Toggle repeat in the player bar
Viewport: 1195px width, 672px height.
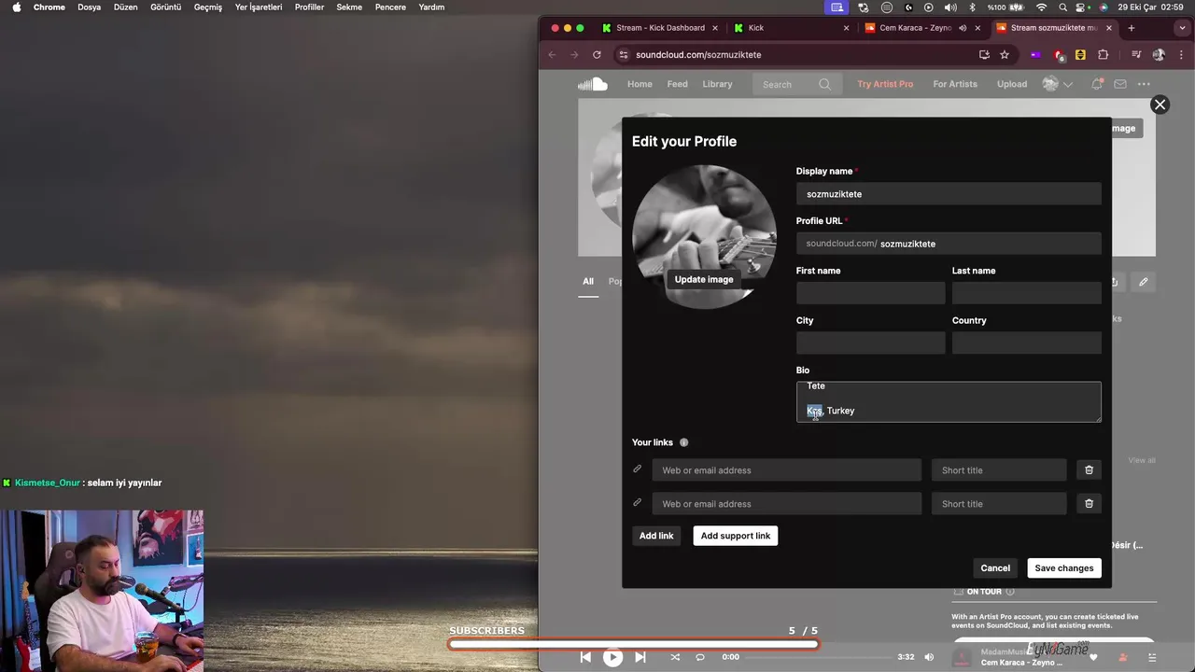click(701, 657)
